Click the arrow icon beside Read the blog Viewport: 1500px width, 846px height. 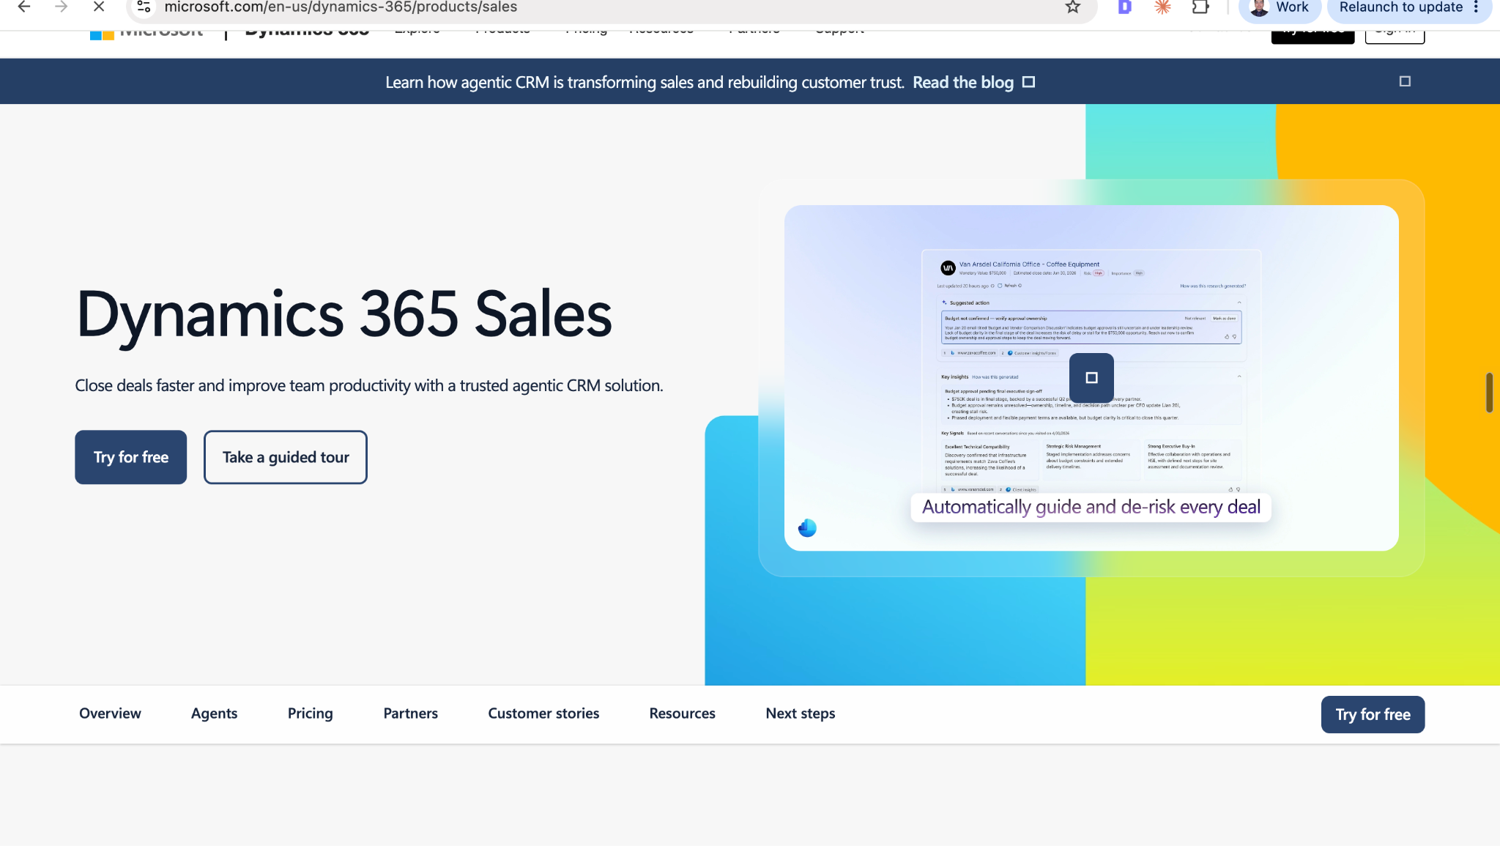click(1028, 82)
